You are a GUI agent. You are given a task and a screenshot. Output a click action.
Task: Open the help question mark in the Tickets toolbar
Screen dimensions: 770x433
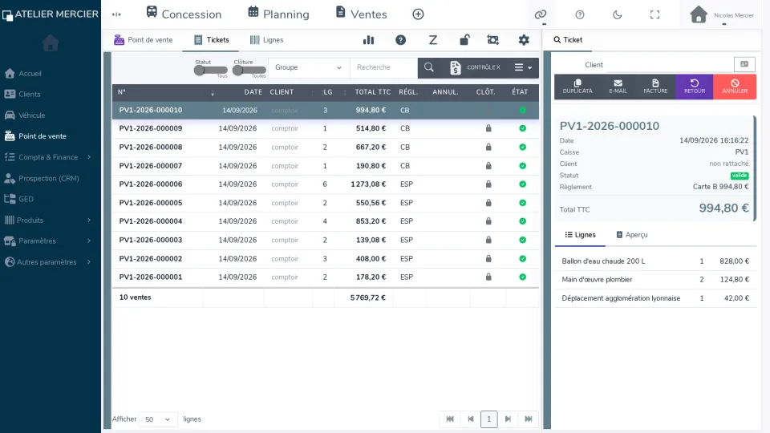coord(401,40)
